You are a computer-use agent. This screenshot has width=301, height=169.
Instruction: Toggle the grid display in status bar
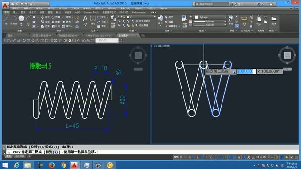pos(181,157)
